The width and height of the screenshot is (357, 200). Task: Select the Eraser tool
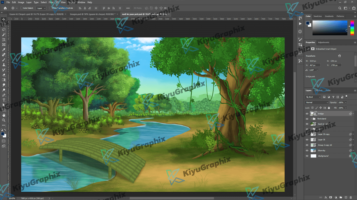(4, 75)
